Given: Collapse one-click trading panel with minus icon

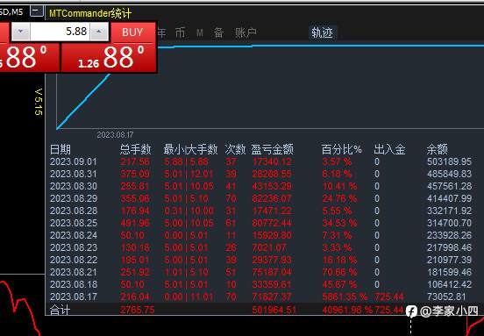Looking at the screenshot, I should (37, 11).
